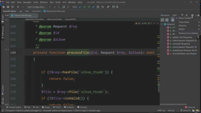
Task: Switch to the PHP tab in Structure
Action: 175,15
